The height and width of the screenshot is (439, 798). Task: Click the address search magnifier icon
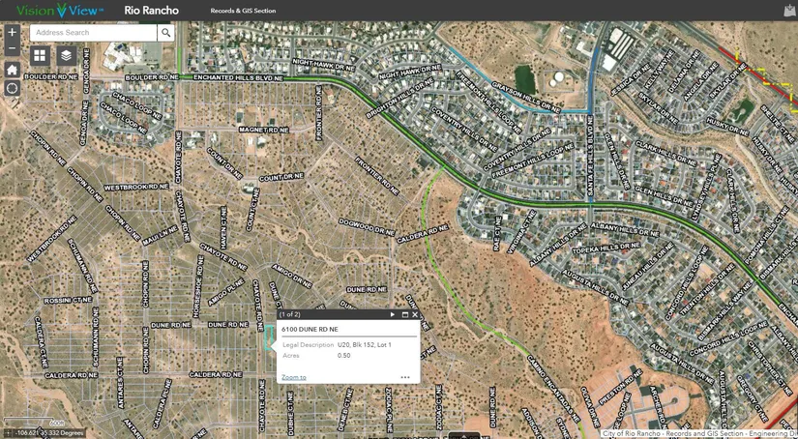pos(166,33)
